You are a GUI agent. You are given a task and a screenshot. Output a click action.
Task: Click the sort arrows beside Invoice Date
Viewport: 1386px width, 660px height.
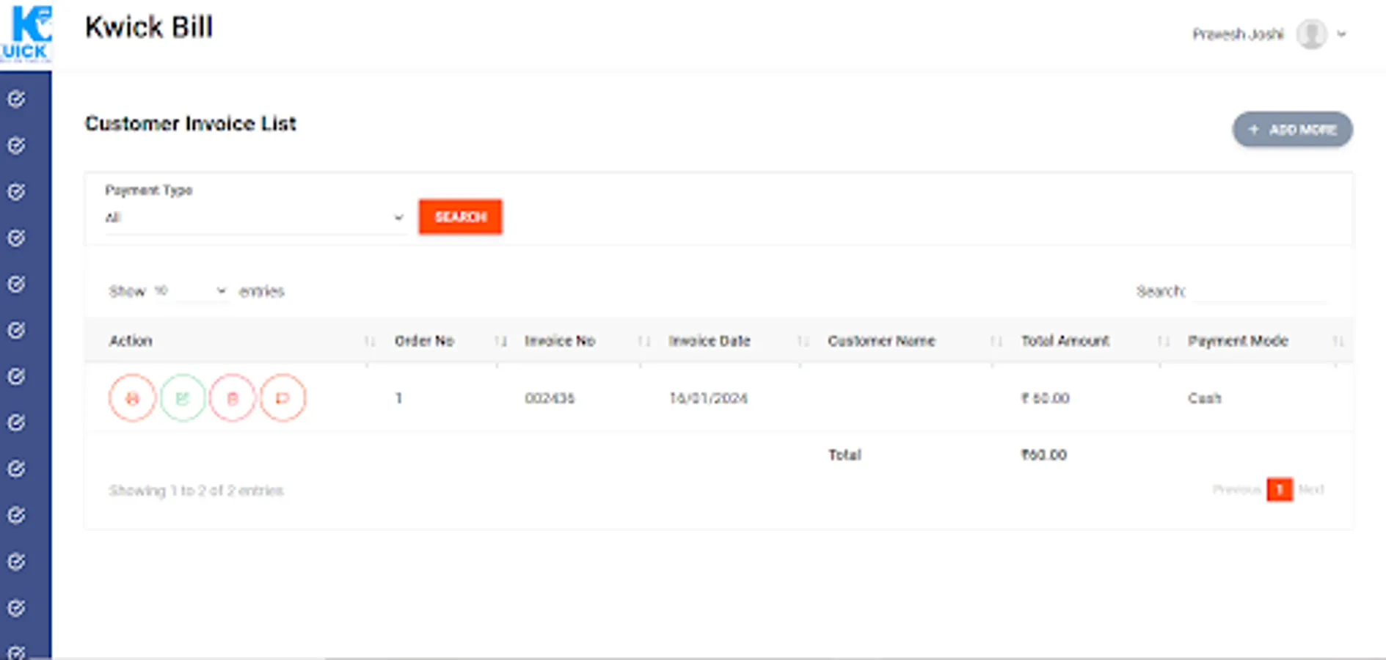[803, 341]
